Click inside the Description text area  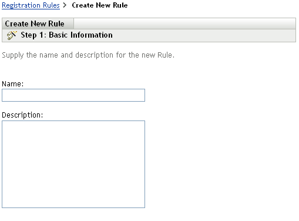73,164
